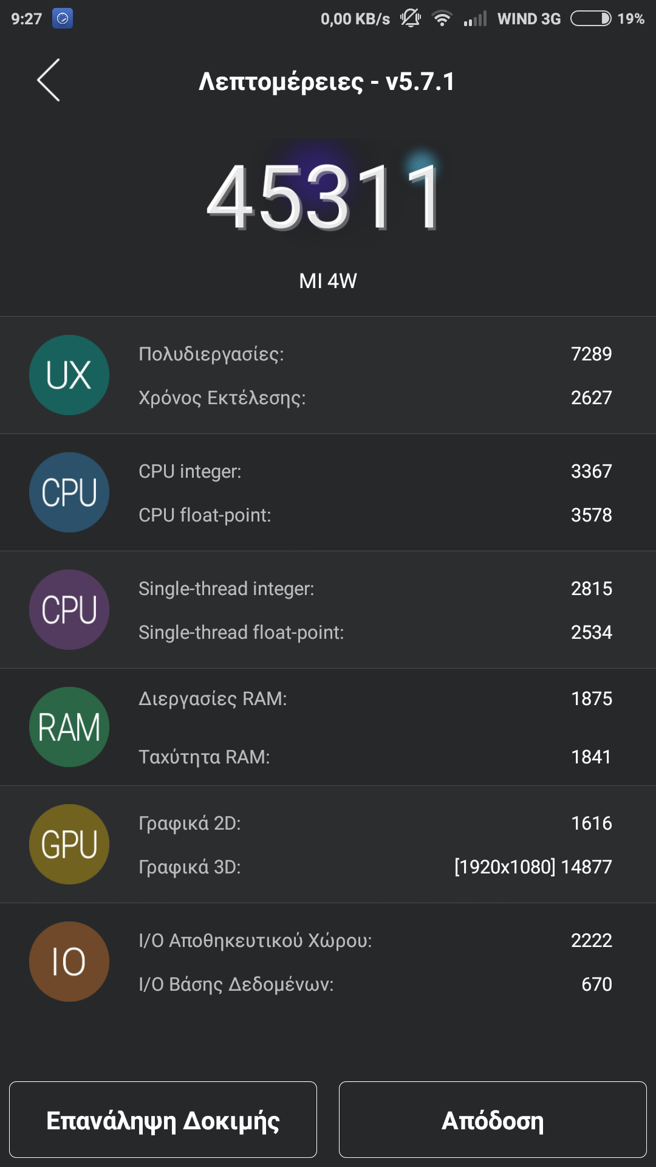656x1167 pixels.
Task: Select the I/O Βάσης Δεδομένων row
Action: (x=375, y=984)
